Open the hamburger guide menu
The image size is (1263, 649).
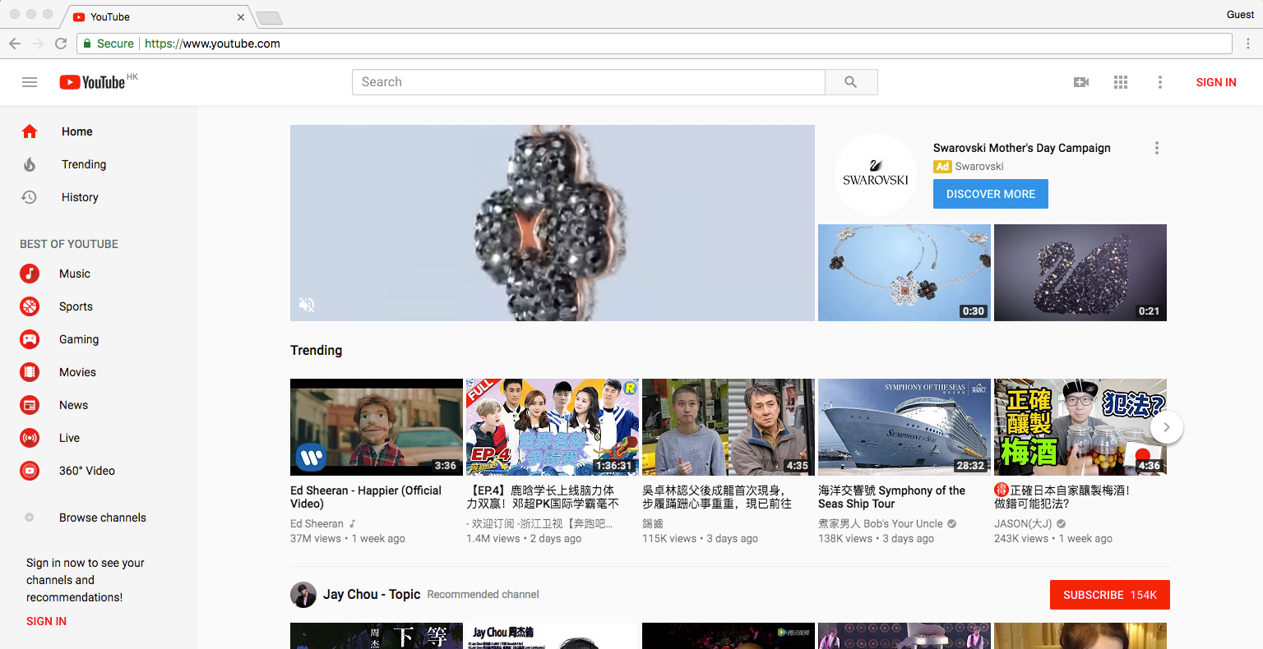pyautogui.click(x=30, y=82)
